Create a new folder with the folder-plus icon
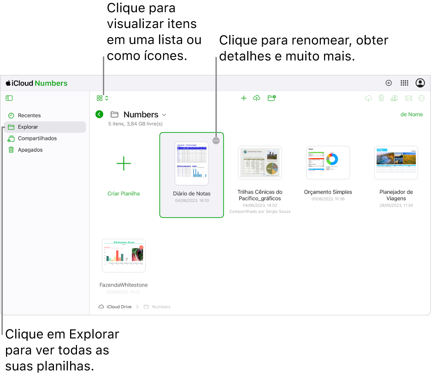This screenshot has height=378, width=431. (x=272, y=98)
